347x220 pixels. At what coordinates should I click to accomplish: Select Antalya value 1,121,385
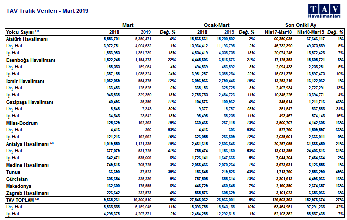[x=143, y=144]
